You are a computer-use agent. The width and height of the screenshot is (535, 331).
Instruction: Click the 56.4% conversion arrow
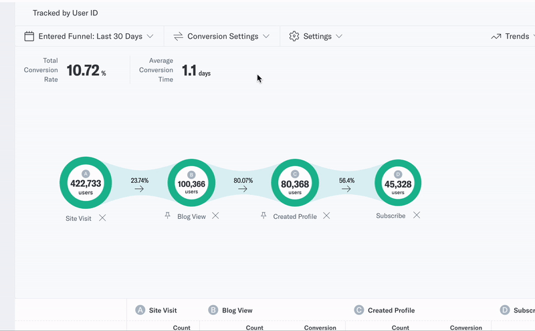(x=346, y=189)
